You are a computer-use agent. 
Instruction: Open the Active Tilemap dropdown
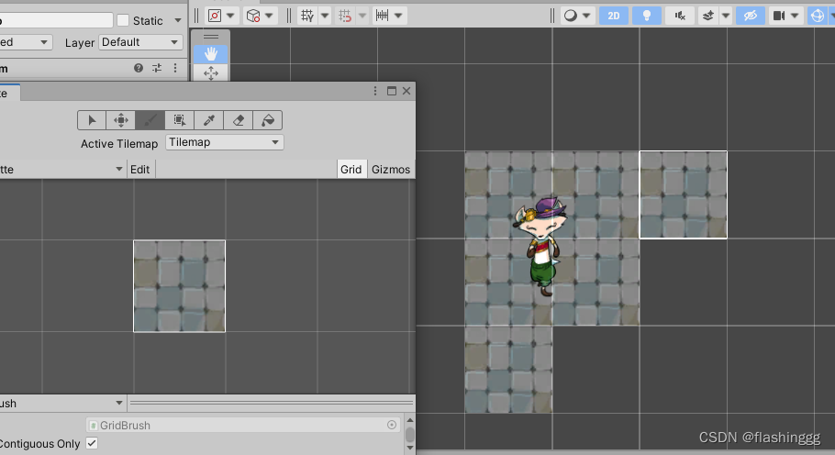tap(224, 142)
